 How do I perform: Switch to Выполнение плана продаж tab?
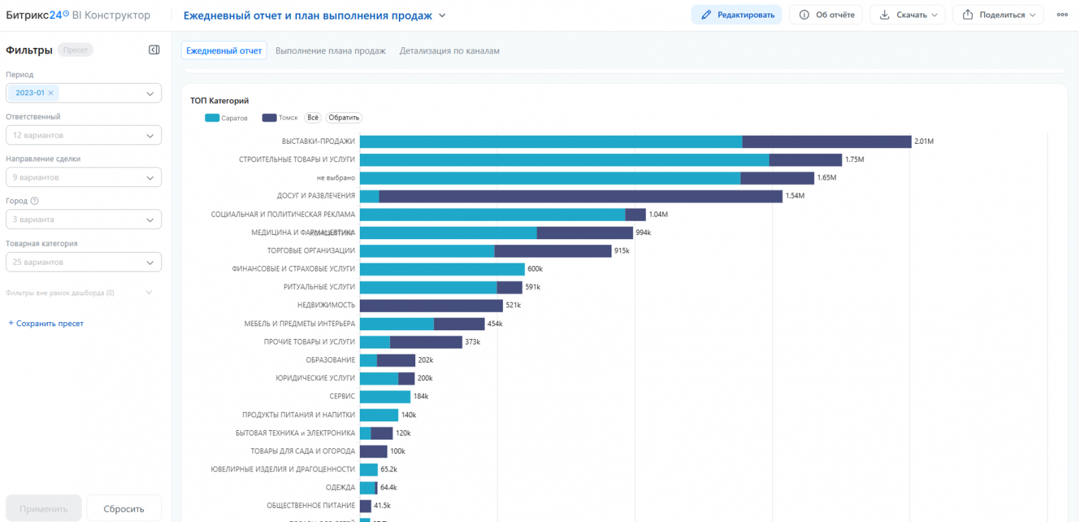click(330, 51)
